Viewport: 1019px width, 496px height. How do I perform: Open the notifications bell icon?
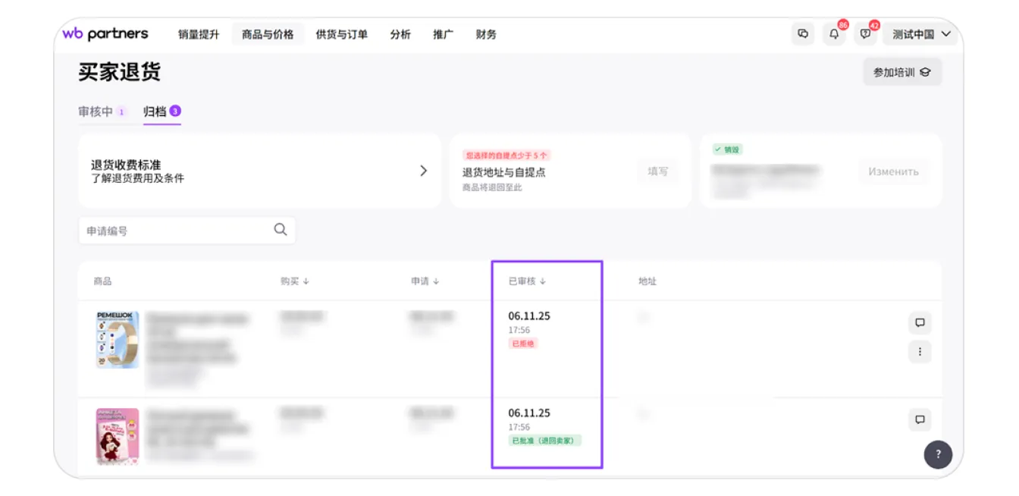834,34
